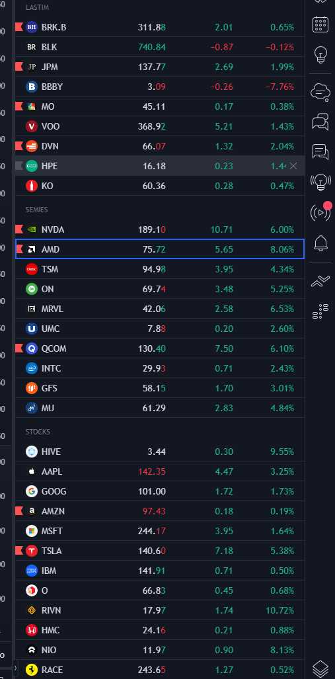Image resolution: width=335 pixels, height=679 pixels.
Task: Click the MU logo icon
Action: click(32, 408)
